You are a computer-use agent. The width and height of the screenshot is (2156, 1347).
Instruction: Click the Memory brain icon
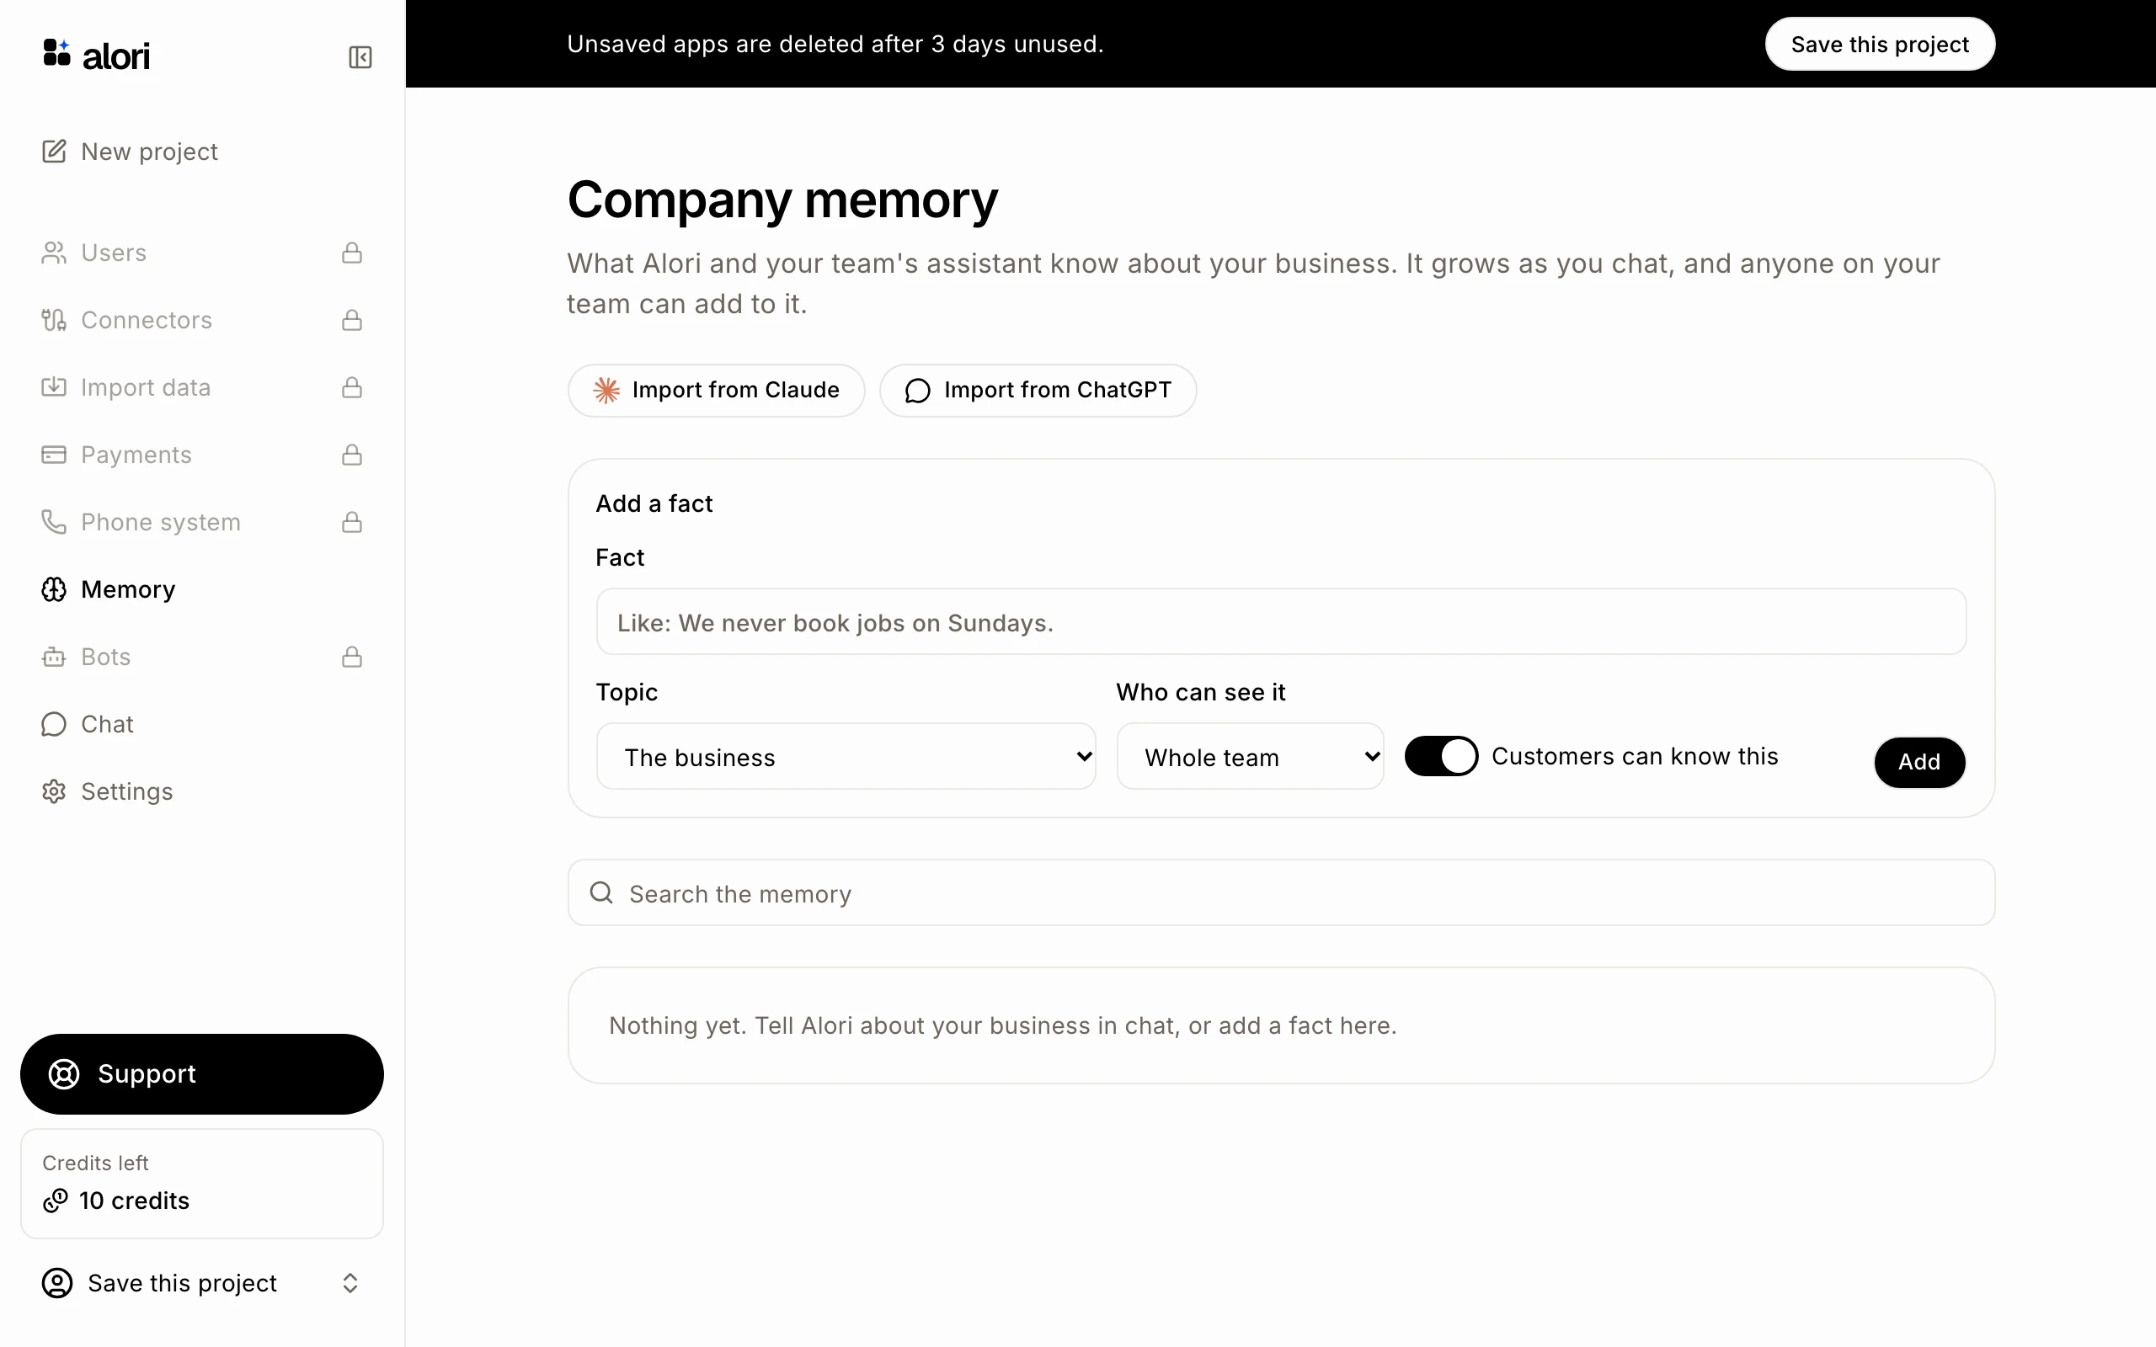coord(55,590)
